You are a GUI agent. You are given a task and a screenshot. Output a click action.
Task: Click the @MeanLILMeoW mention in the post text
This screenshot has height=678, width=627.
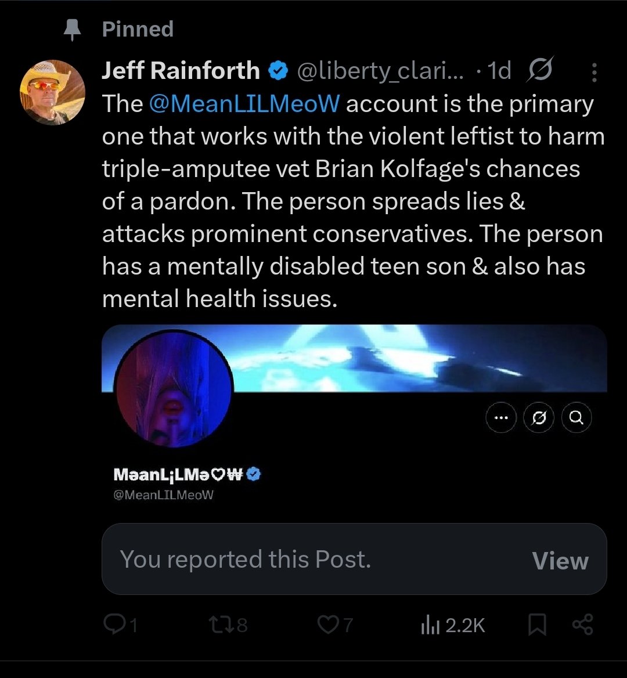[244, 104]
